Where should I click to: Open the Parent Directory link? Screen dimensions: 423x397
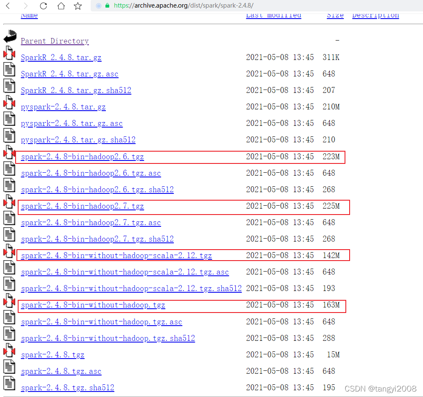click(x=55, y=41)
